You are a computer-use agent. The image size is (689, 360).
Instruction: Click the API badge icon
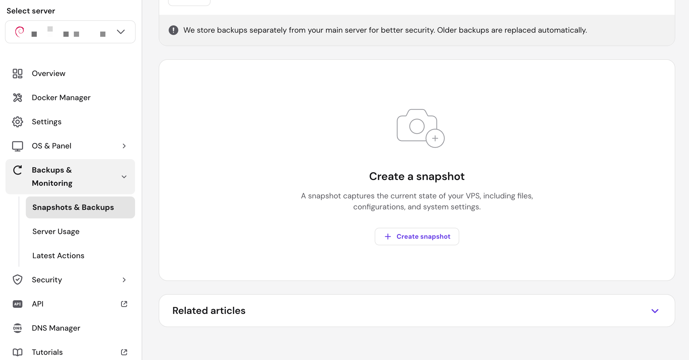click(x=17, y=304)
